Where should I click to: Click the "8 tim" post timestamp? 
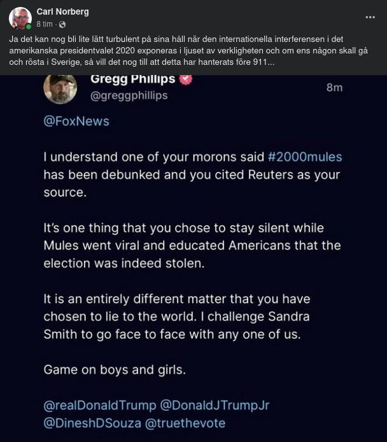click(x=44, y=24)
